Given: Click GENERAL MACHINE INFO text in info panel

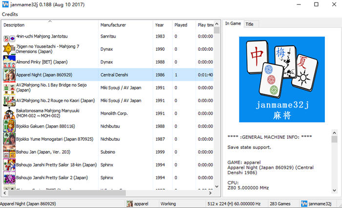Looking at the screenshot, I should pyautogui.click(x=270, y=137).
